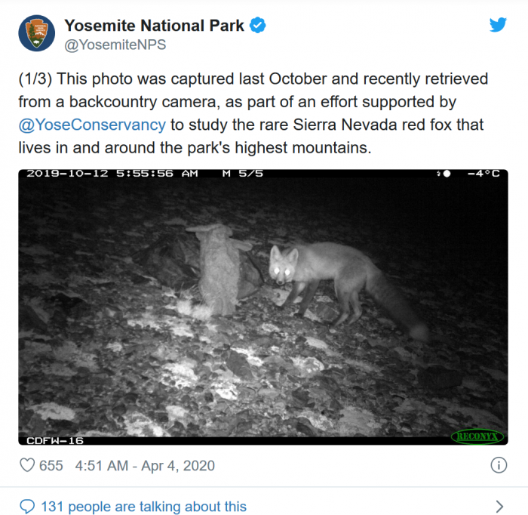
Task: Click the -4°C temperature reading on photo
Action: (483, 174)
